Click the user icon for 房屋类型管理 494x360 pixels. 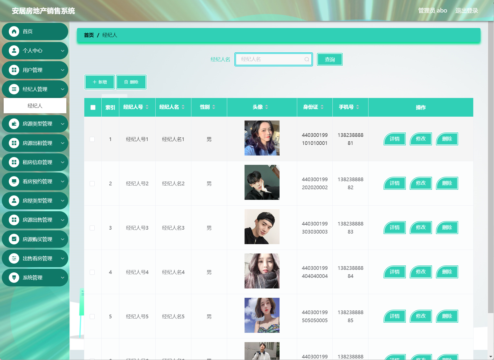click(14, 201)
